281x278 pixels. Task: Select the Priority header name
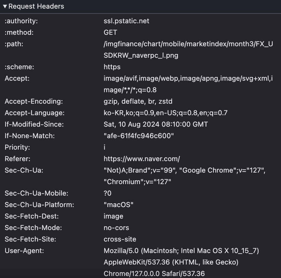pyautogui.click(x=17, y=147)
